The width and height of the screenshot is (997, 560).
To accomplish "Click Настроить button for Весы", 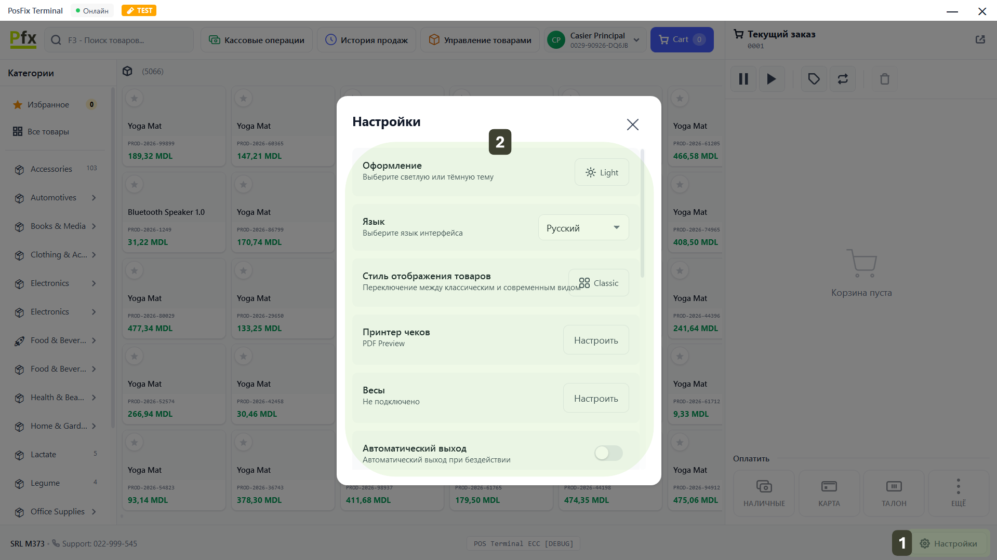I will point(595,399).
